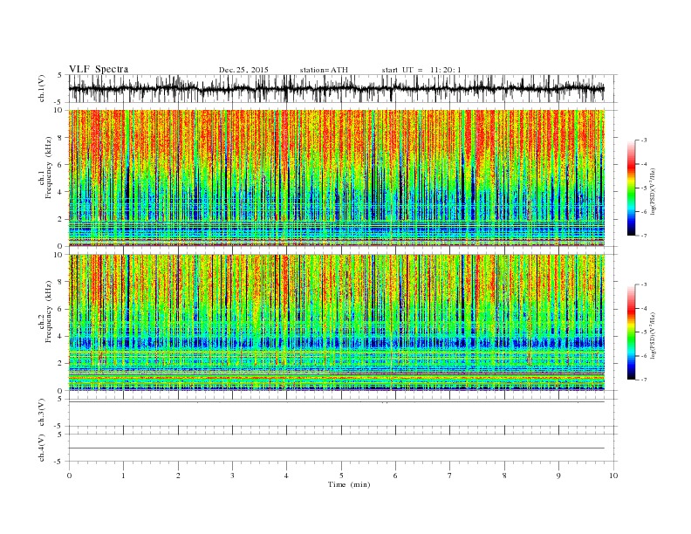Click the "ch.3(V)" axis label
Image resolution: width=691 pixels, height=534 pixels.
[x=42, y=413]
